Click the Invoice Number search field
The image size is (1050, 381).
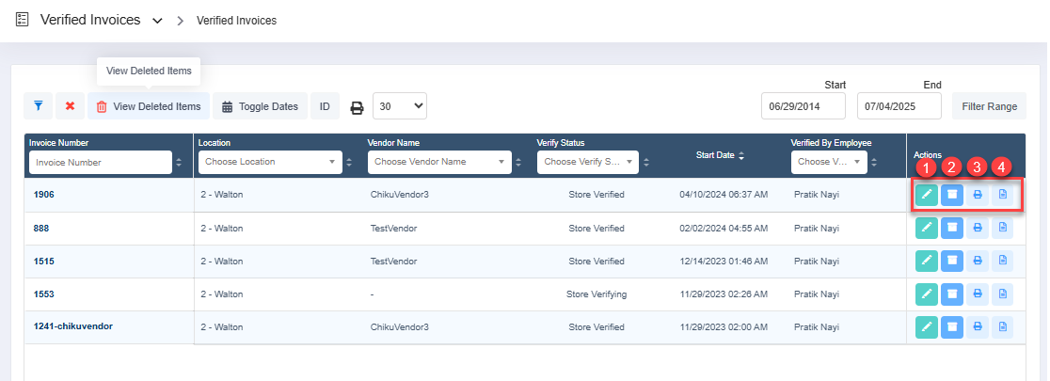click(x=101, y=162)
